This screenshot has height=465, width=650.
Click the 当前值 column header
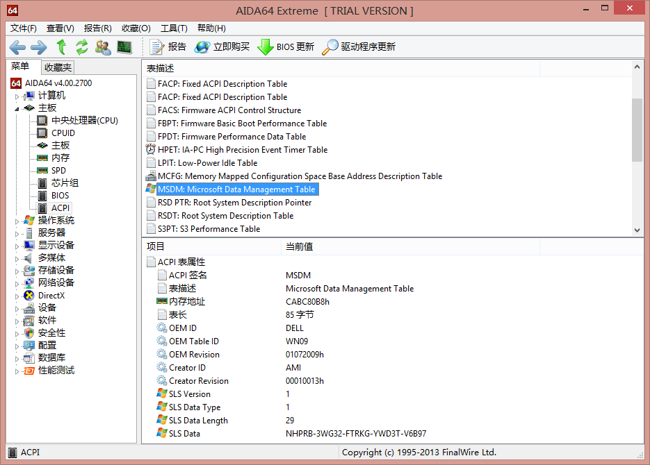pos(410,246)
